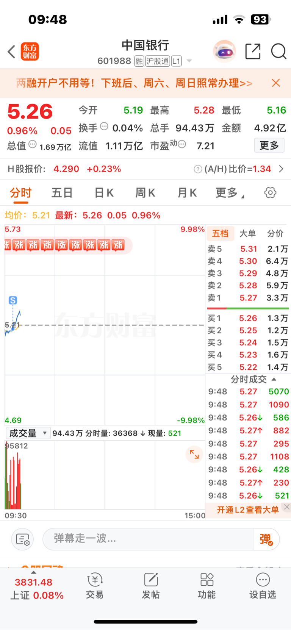
Task: Focus the 弹幕走一波 input field
Action: 148,539
